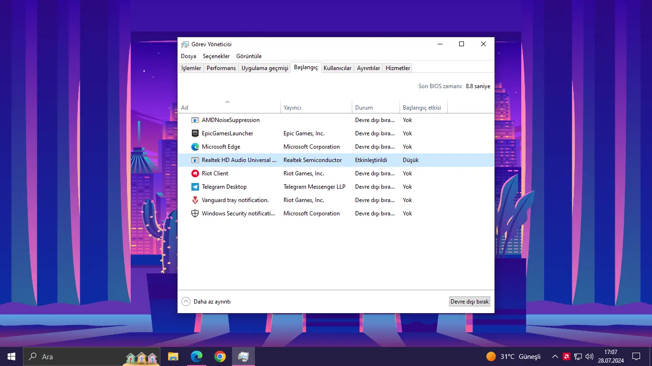This screenshot has height=366, width=652.
Task: Click the volume speaker tray icon
Action: 589,356
